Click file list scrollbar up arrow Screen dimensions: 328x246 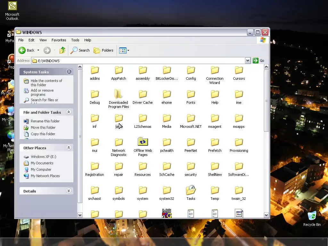[266, 67]
